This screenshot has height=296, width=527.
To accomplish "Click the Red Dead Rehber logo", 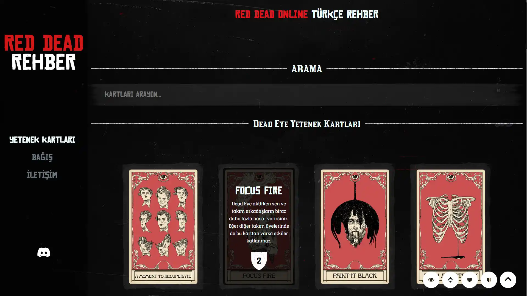I will (x=44, y=52).
